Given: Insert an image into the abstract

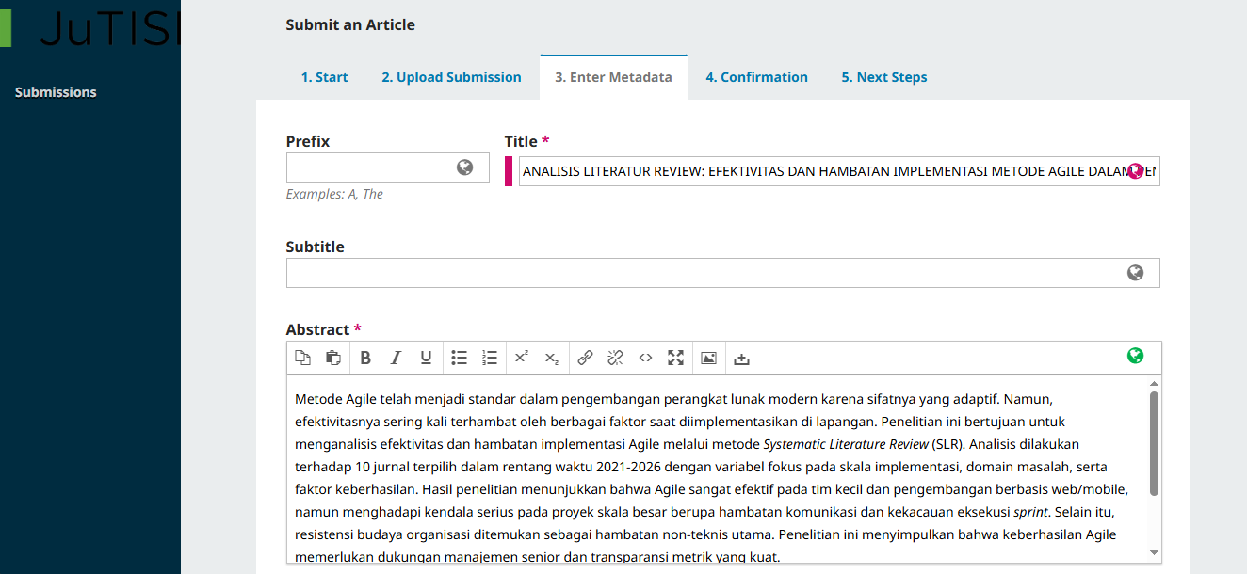Looking at the screenshot, I should [708, 358].
